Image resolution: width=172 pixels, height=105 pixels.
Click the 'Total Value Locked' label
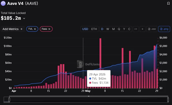(x=13, y=13)
